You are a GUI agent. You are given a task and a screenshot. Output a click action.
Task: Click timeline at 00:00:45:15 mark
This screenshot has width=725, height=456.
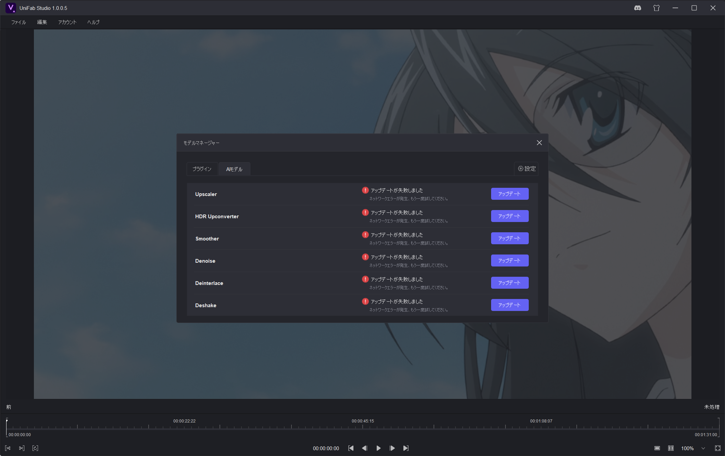[363, 421]
